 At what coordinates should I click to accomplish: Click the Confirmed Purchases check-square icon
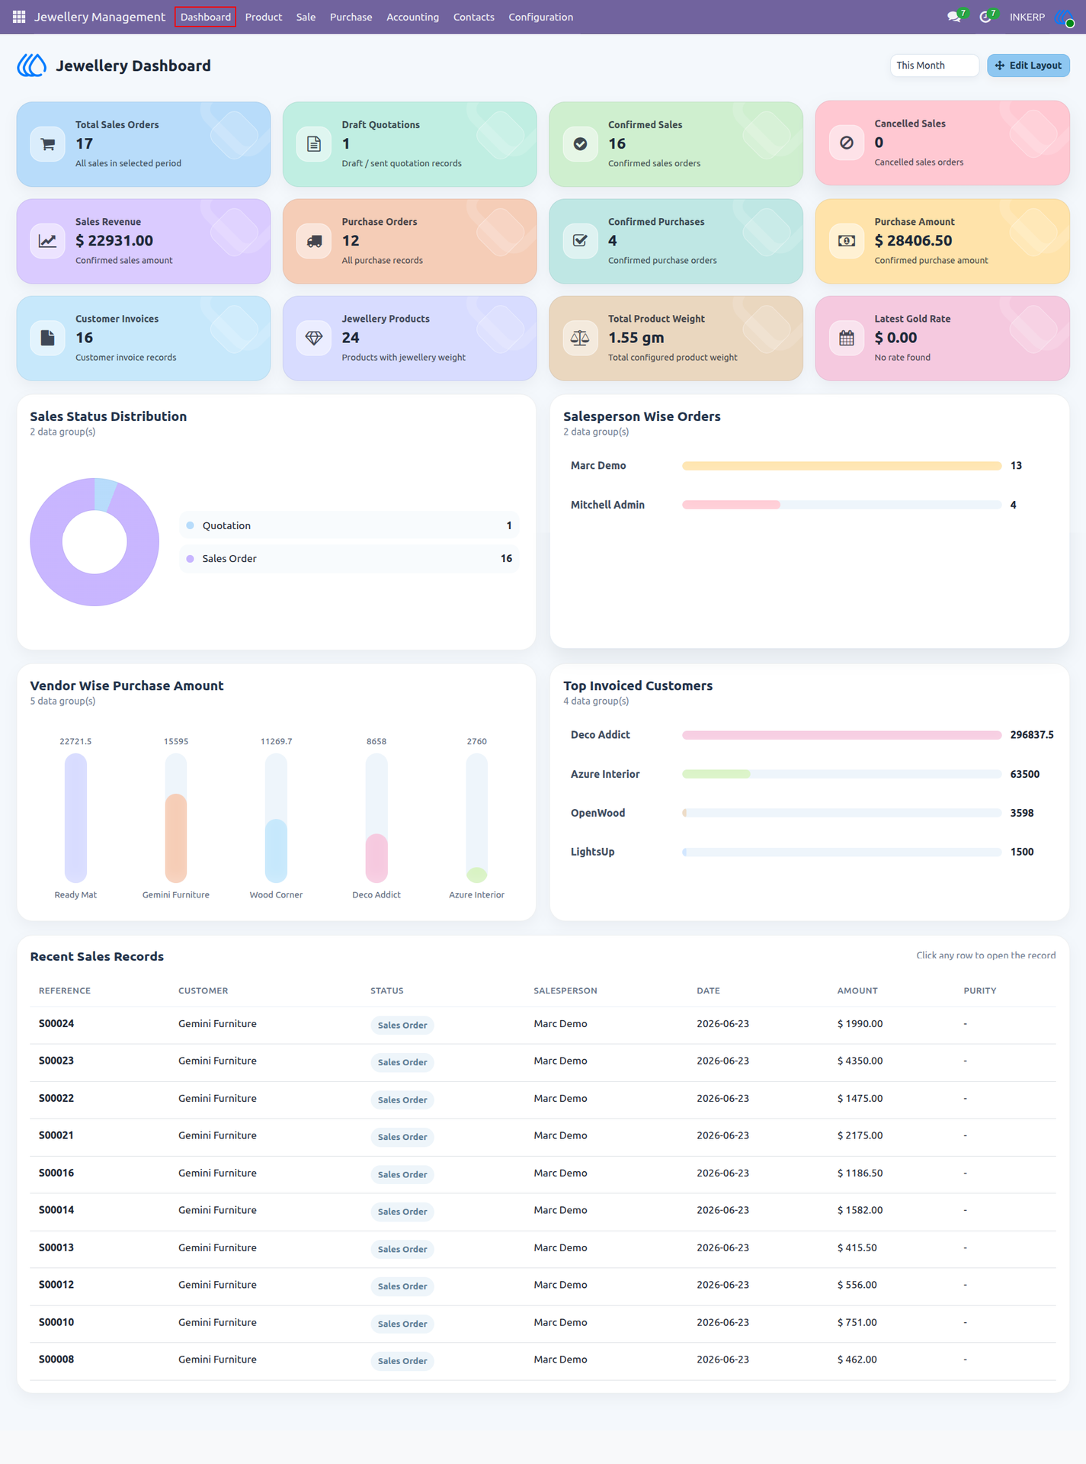coord(580,241)
